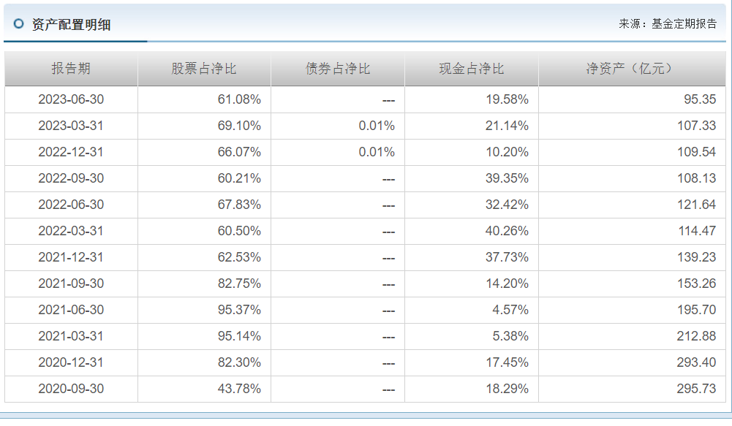This screenshot has width=732, height=426.
Task: Click the 报告期 column header
Action: 71,69
